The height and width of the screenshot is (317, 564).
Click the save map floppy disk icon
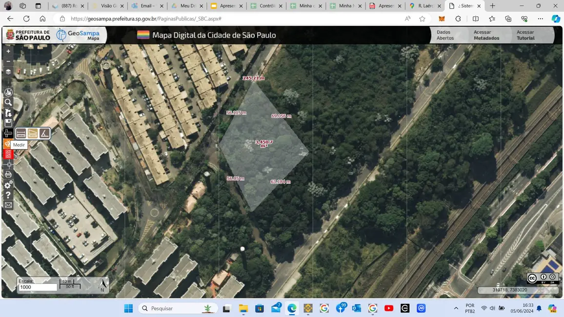click(x=8, y=121)
